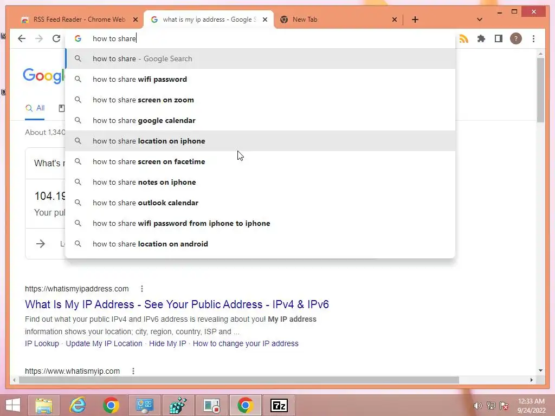Open options for whatismyipaddress.com result

(142, 289)
